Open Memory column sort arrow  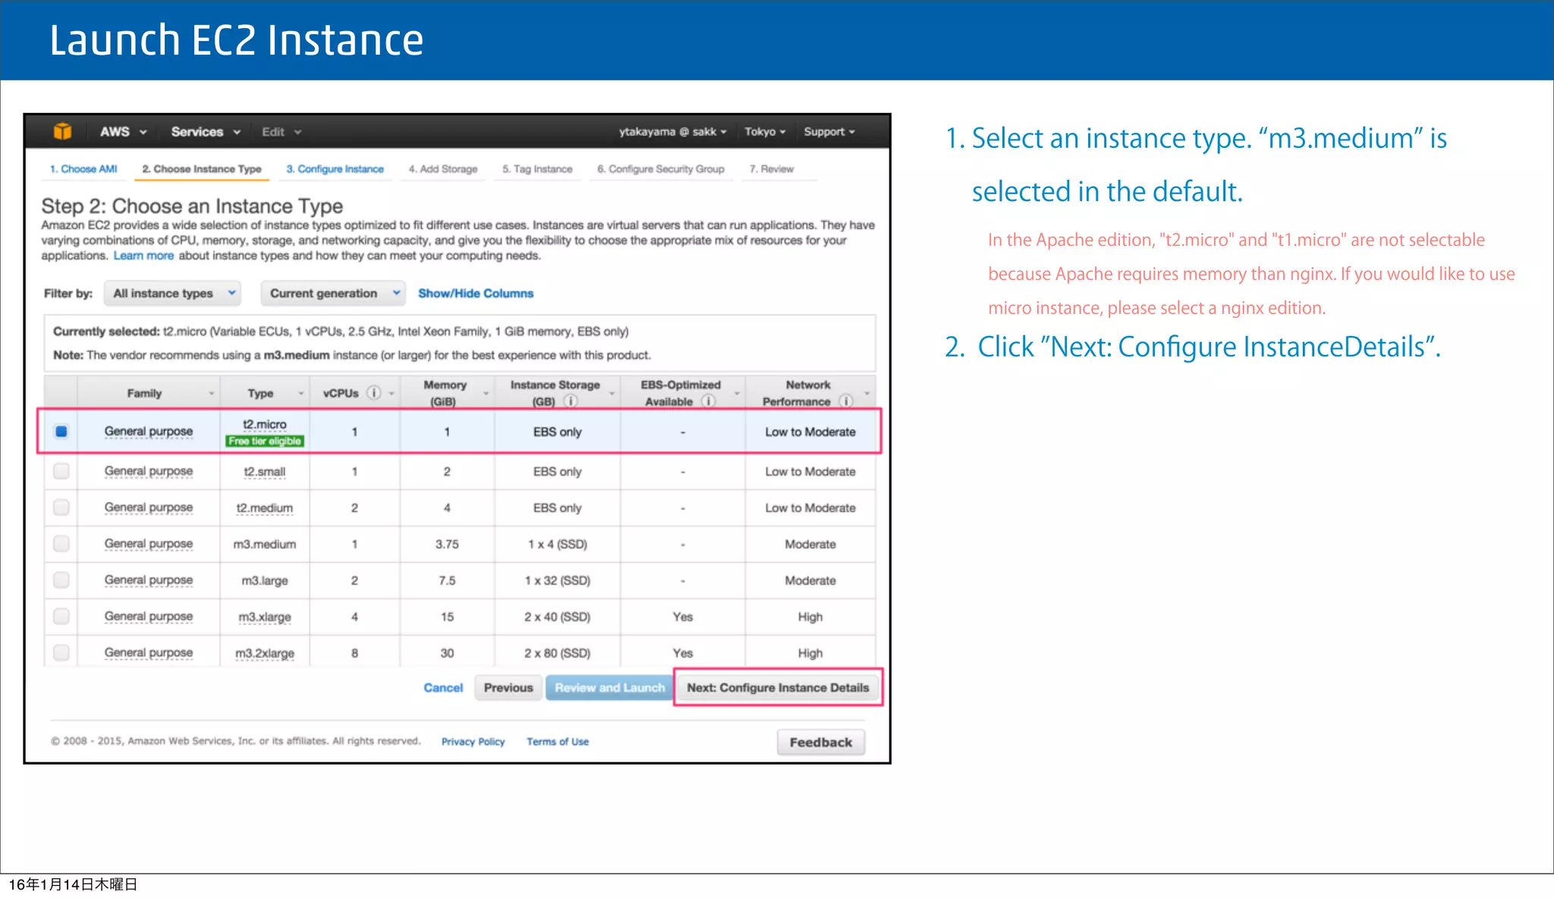[486, 394]
